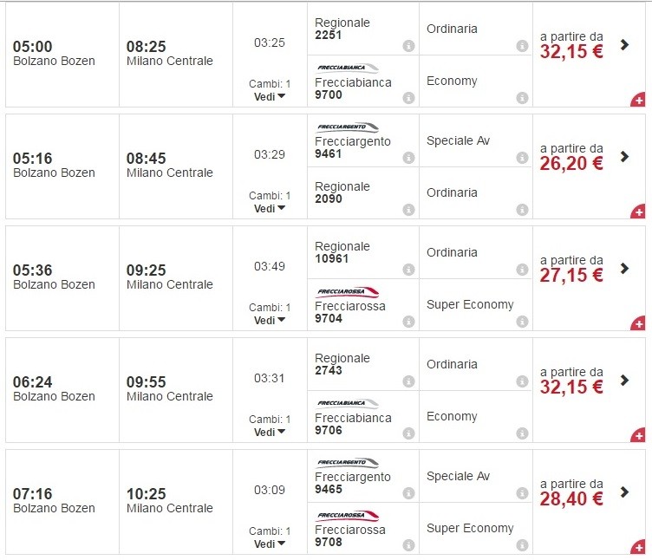Click Frecciarossa logo for train 9708
Viewport: 652px width, 560px height.
coord(348,515)
